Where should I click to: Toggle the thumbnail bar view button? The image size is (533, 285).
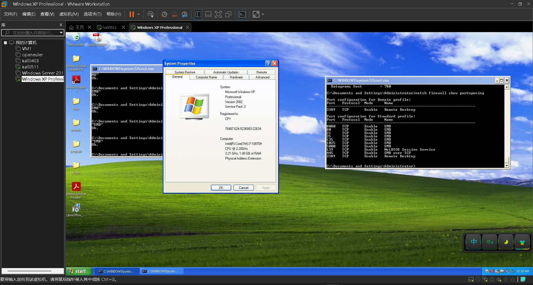pyautogui.click(x=208, y=14)
